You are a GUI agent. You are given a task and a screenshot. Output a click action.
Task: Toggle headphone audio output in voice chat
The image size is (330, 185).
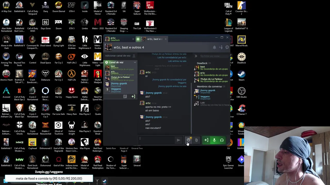pos(222,140)
